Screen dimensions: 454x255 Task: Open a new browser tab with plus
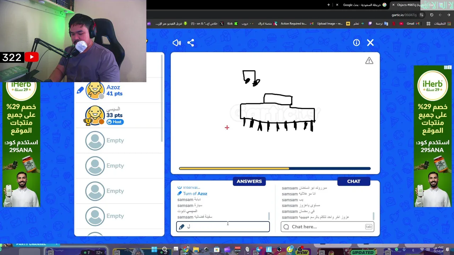point(328,5)
